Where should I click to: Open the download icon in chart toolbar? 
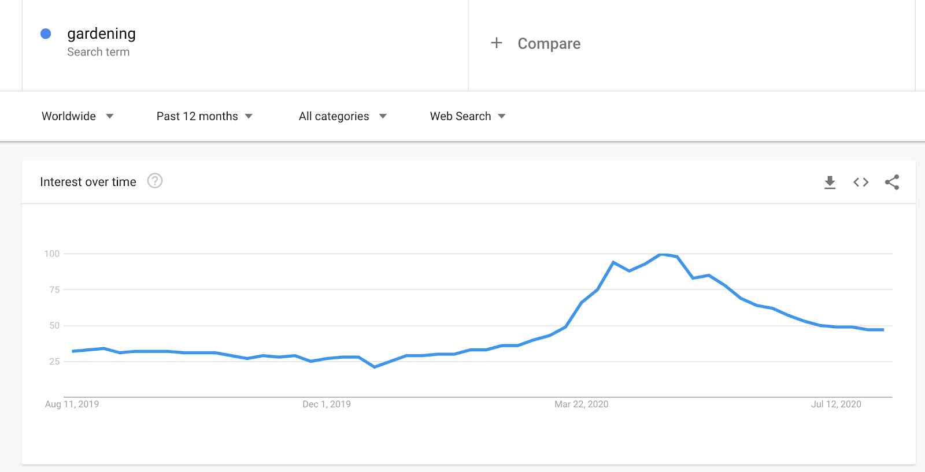[830, 181]
